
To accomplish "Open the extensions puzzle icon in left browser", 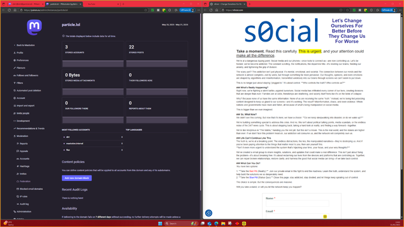I will tap(170, 10).
